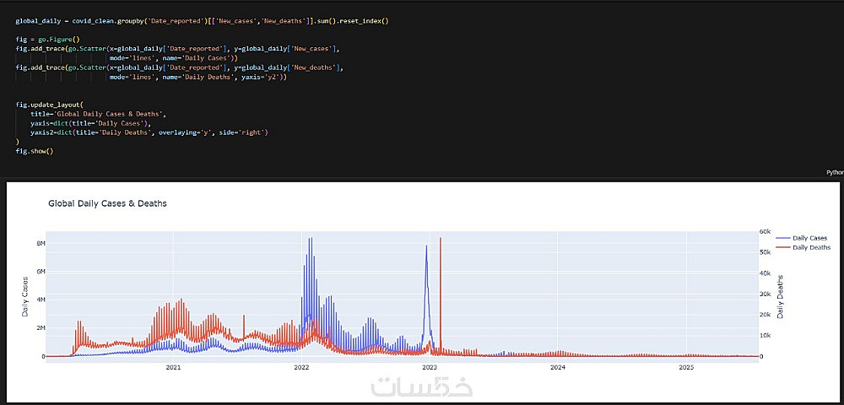
Task: Click the fig = go.Figure() line
Action: pyautogui.click(x=47, y=40)
